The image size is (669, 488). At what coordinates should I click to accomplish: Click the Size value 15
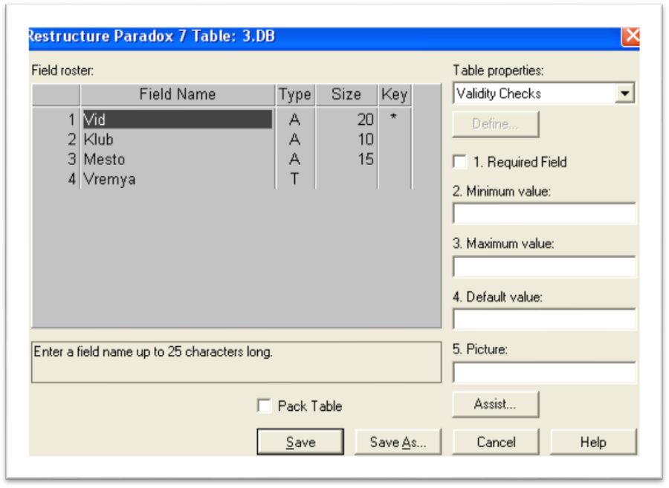[365, 160]
